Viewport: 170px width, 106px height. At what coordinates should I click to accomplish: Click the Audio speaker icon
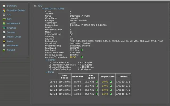click(x=4, y=41)
